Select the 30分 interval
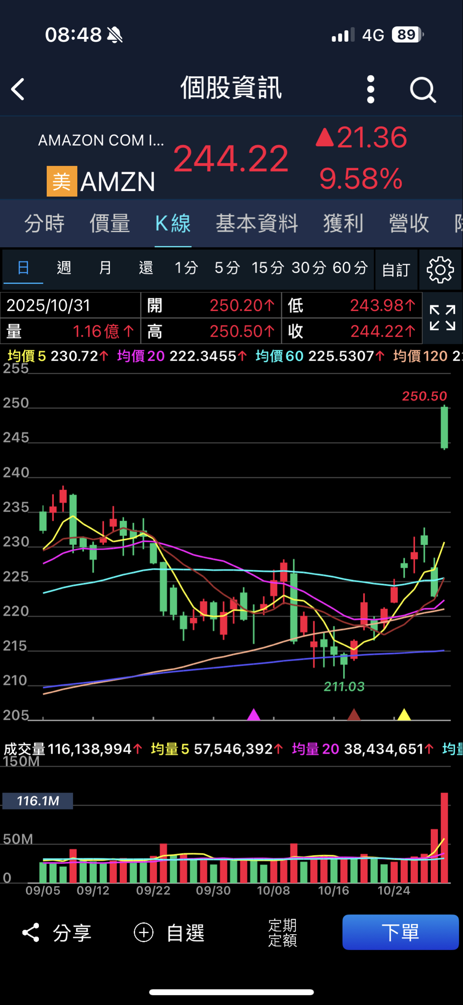The image size is (463, 1005). point(309,268)
